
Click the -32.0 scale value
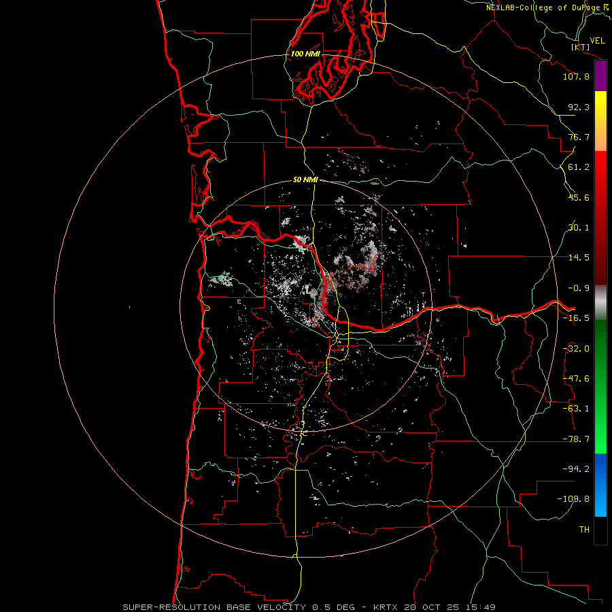[x=576, y=349]
